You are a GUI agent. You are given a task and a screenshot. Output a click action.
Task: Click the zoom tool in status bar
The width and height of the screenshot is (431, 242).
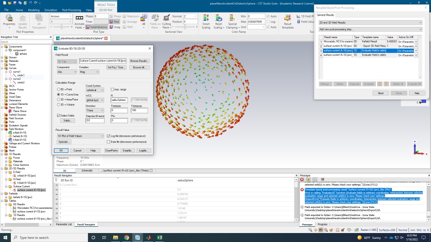point(310,230)
